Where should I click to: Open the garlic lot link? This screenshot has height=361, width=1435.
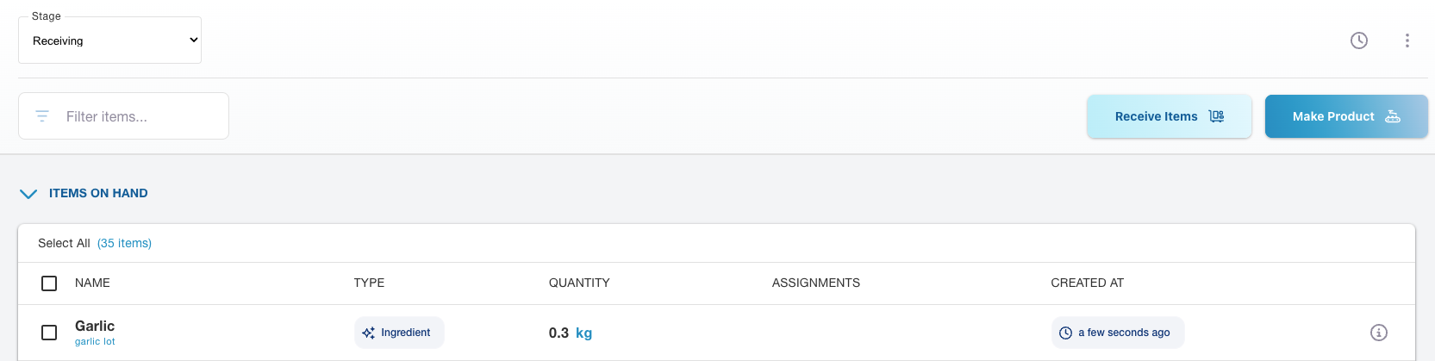coord(95,342)
